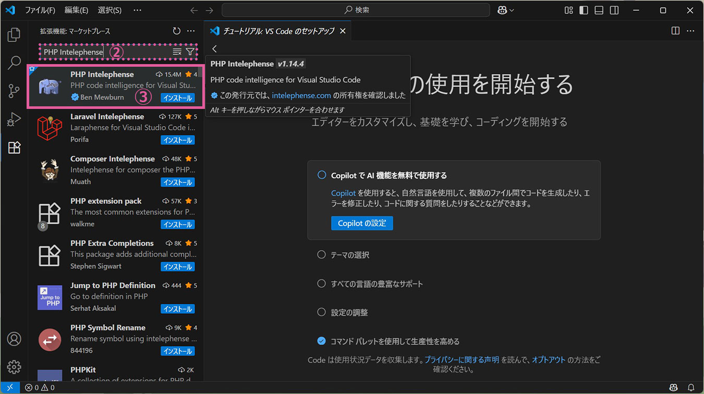
Task: Go forward with the navigation arrow in title bar
Action: 210,10
